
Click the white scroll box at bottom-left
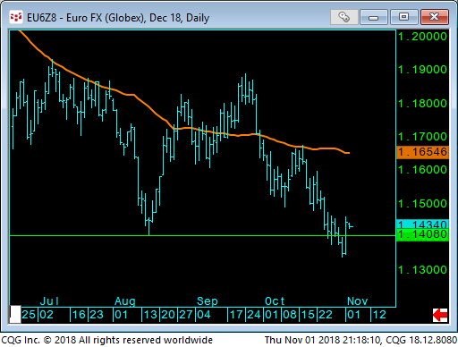click(15, 314)
